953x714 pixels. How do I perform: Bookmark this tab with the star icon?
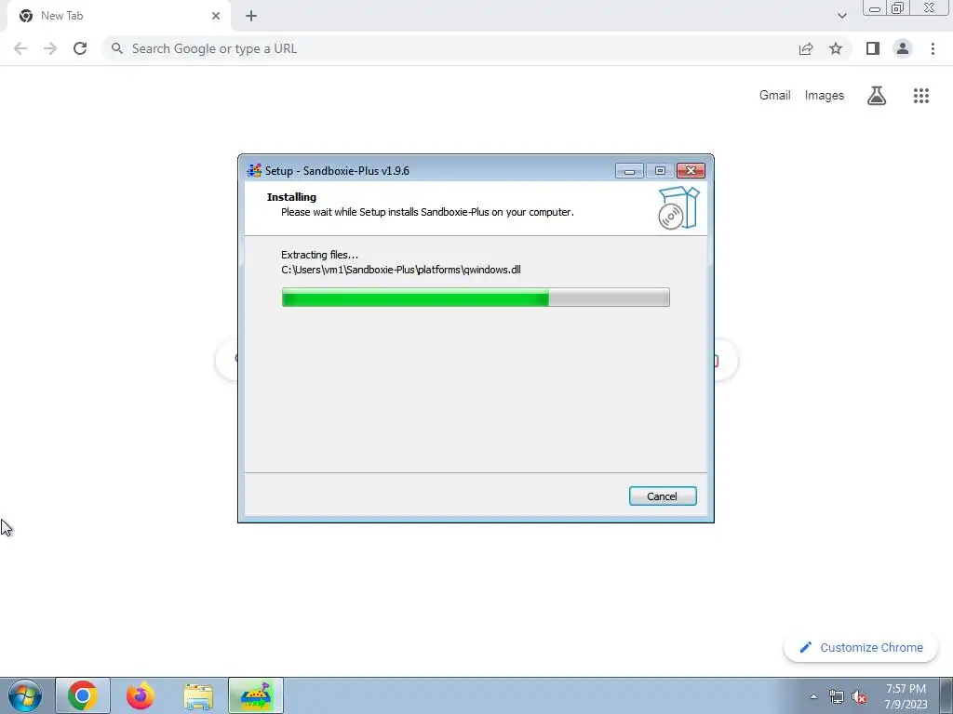[836, 48]
